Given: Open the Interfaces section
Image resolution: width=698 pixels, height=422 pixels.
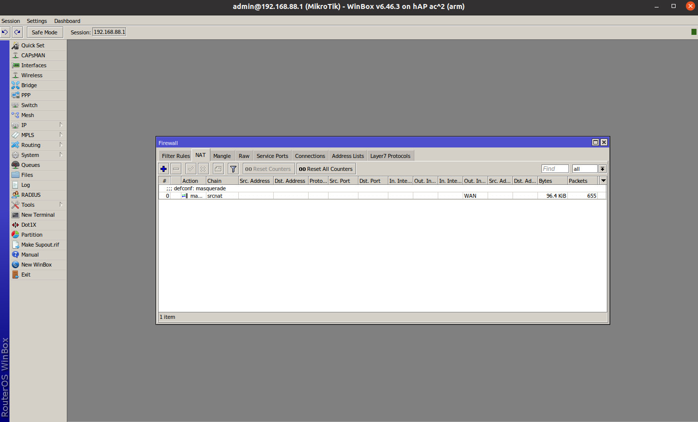Looking at the screenshot, I should tap(38, 65).
